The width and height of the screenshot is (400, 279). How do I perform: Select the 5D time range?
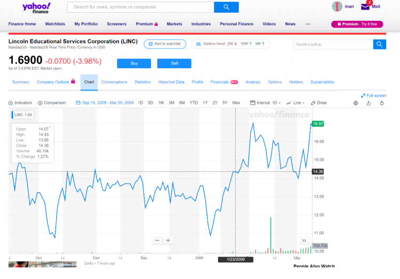pos(150,103)
